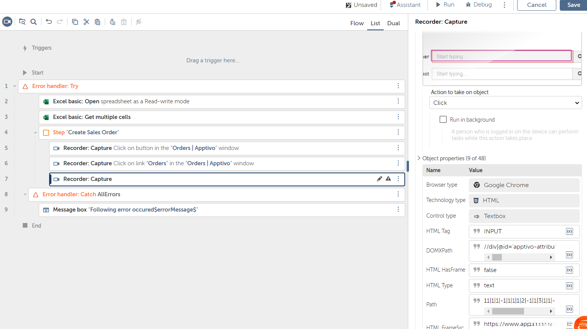Screen dimensions: 587x329
Task: Click the captured object preview thumbnail
Action: click(502, 59)
